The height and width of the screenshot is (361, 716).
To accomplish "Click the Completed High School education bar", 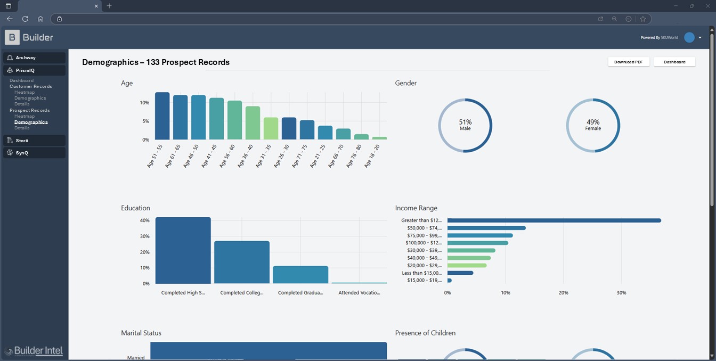I will click(x=183, y=250).
